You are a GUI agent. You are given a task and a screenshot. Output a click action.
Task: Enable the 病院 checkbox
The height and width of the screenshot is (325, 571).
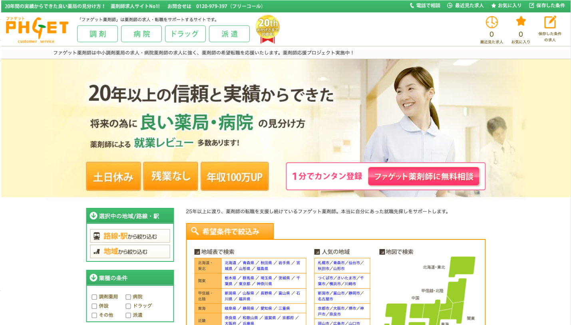[x=128, y=297]
